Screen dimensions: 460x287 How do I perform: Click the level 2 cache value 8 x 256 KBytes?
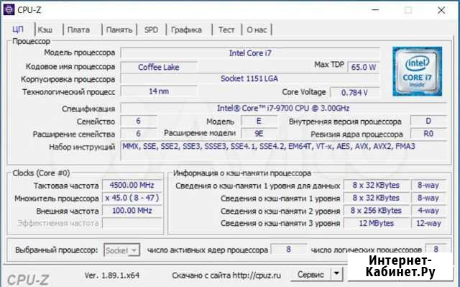point(376,211)
